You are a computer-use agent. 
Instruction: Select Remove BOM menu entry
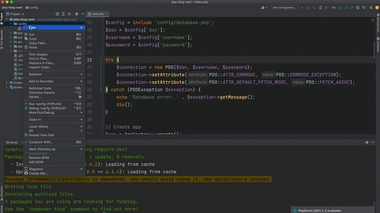[54, 158]
